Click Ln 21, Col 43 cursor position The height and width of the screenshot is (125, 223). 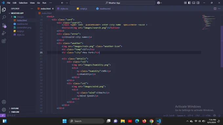[169, 116]
